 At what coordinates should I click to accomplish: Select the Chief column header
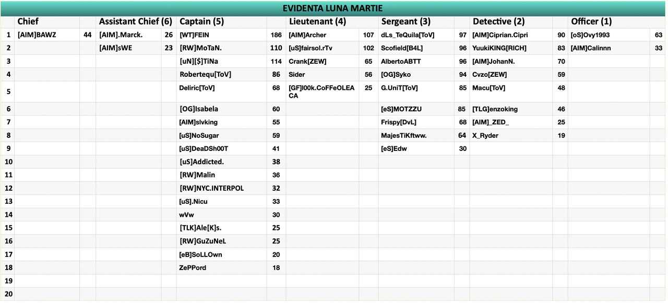[47, 21]
